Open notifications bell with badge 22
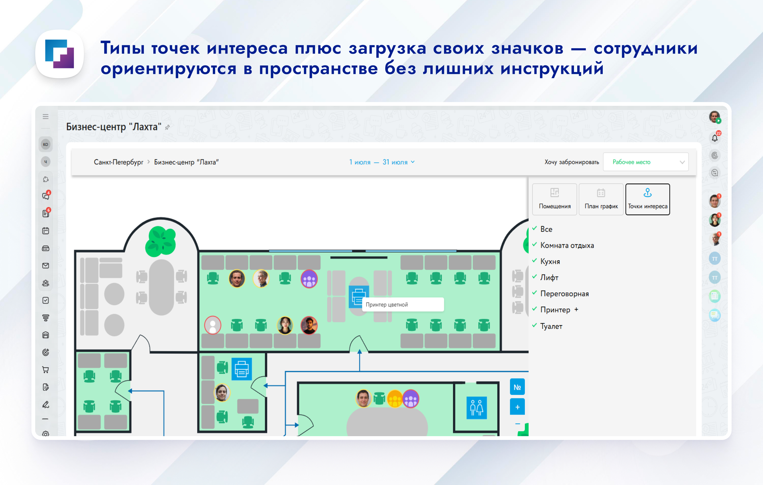Screen dimensions: 763x485 coord(715,138)
